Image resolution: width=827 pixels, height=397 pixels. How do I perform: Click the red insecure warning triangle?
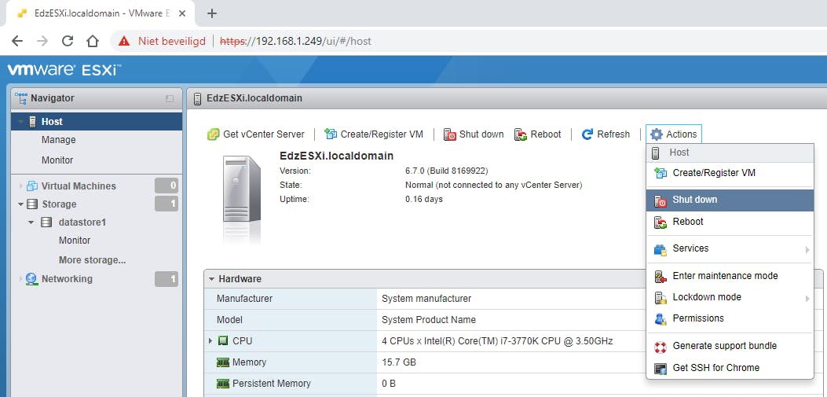click(x=124, y=41)
